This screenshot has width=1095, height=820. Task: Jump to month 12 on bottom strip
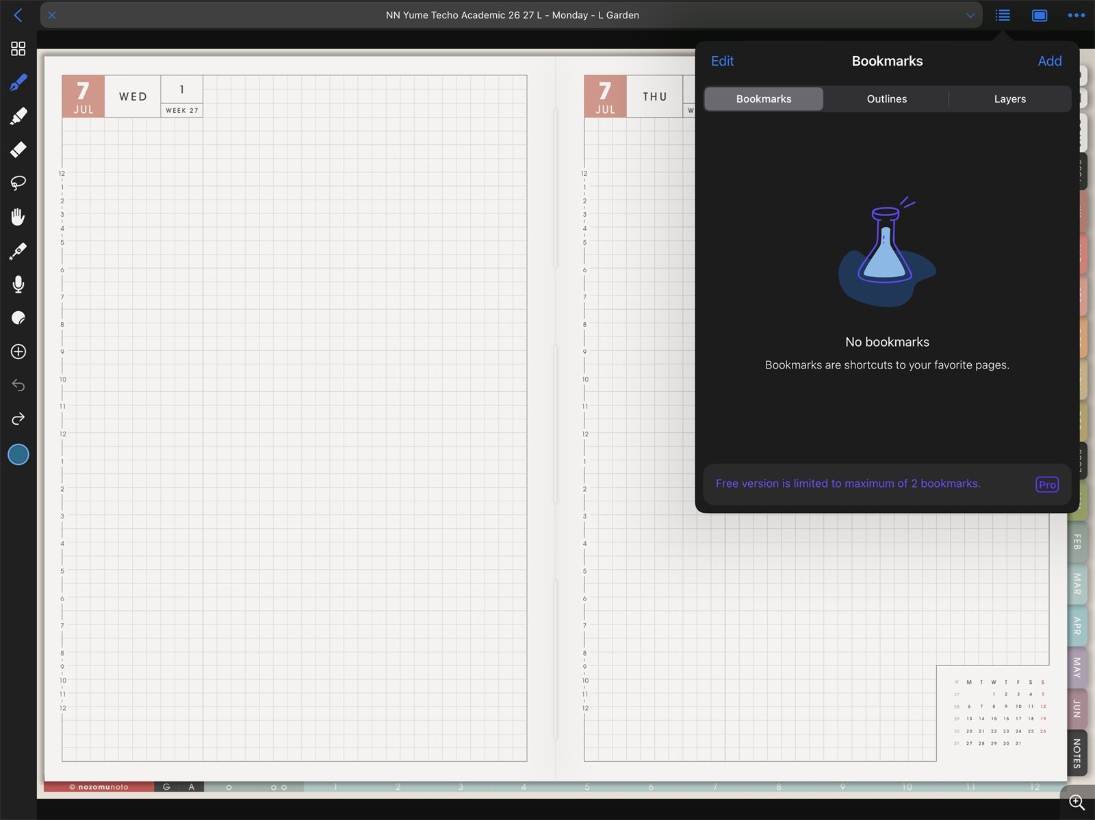click(1035, 787)
